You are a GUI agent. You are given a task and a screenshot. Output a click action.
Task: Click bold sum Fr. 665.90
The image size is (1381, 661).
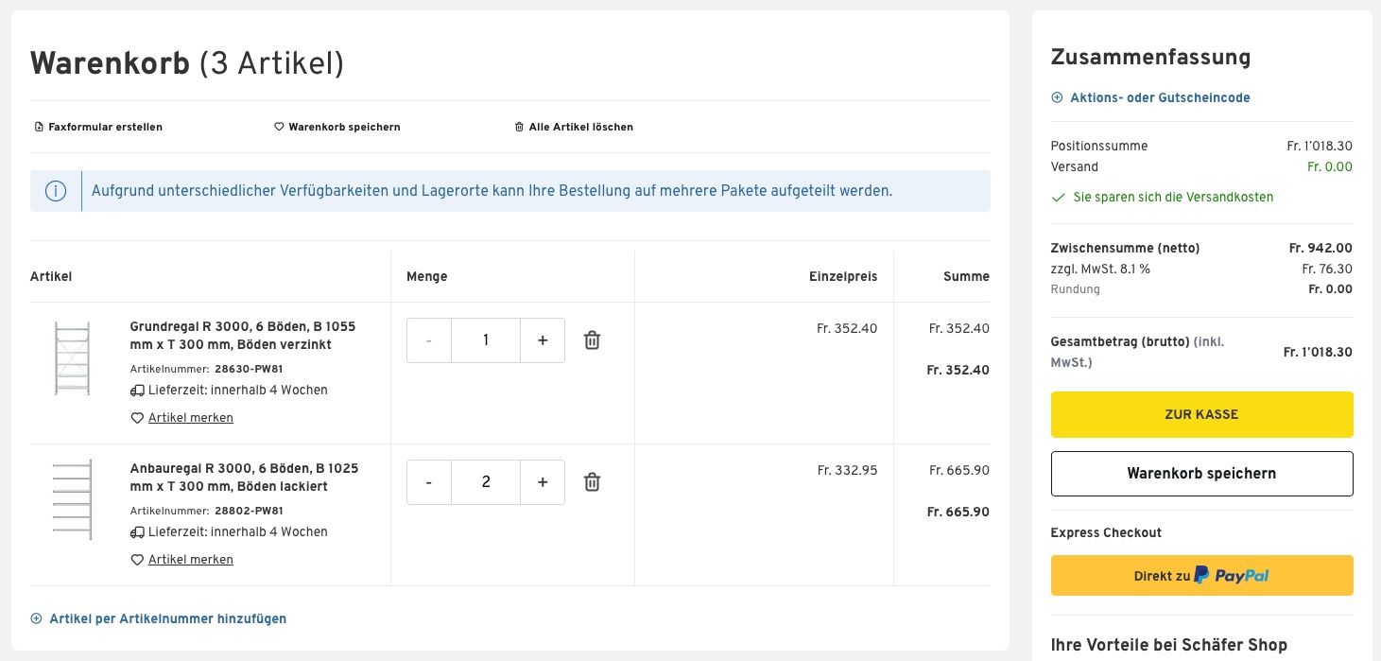pos(958,512)
